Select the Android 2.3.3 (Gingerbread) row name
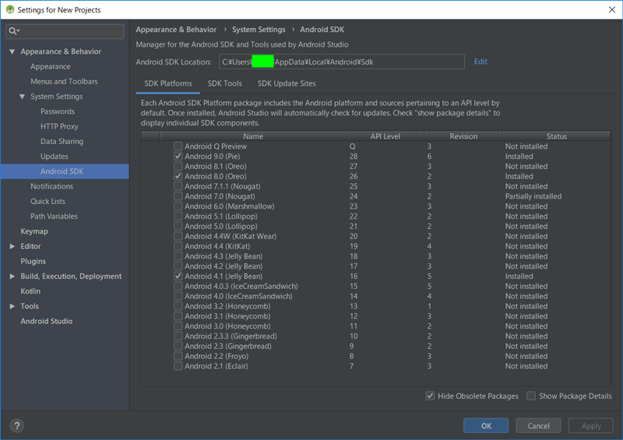 [231, 336]
